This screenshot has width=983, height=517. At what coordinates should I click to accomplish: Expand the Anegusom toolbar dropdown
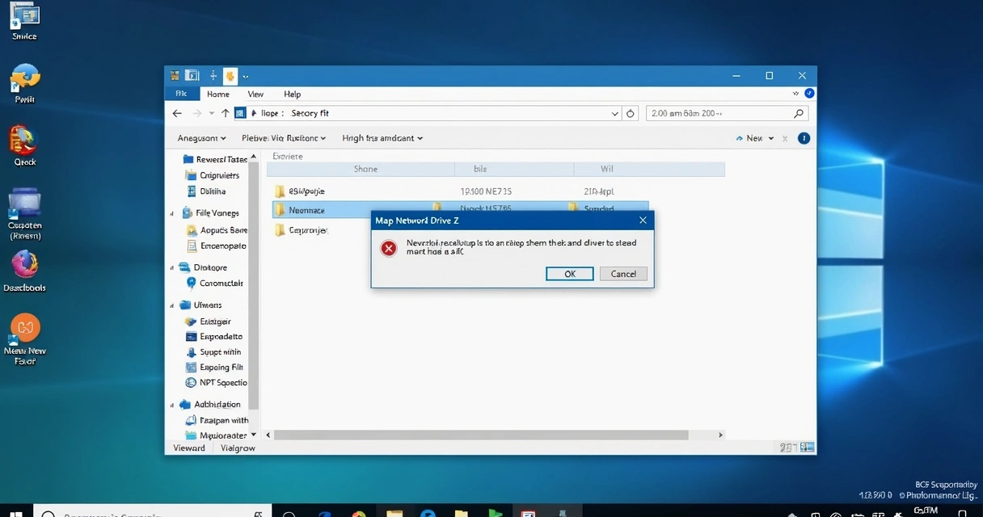(x=201, y=138)
